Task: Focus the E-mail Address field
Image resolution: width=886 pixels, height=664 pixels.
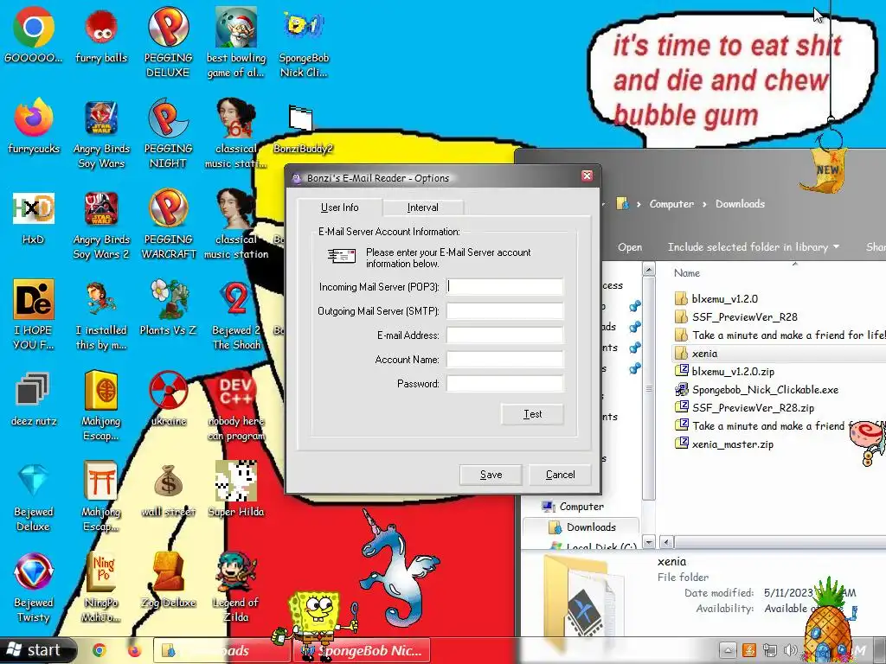Action: 505,335
